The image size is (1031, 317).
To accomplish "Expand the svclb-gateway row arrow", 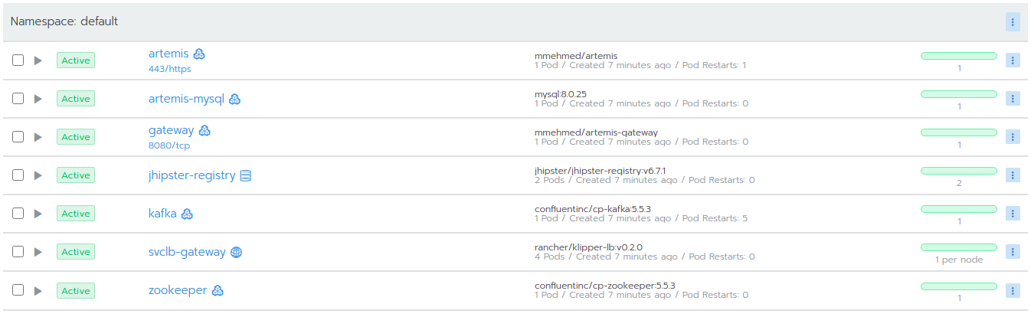I will coord(38,252).
